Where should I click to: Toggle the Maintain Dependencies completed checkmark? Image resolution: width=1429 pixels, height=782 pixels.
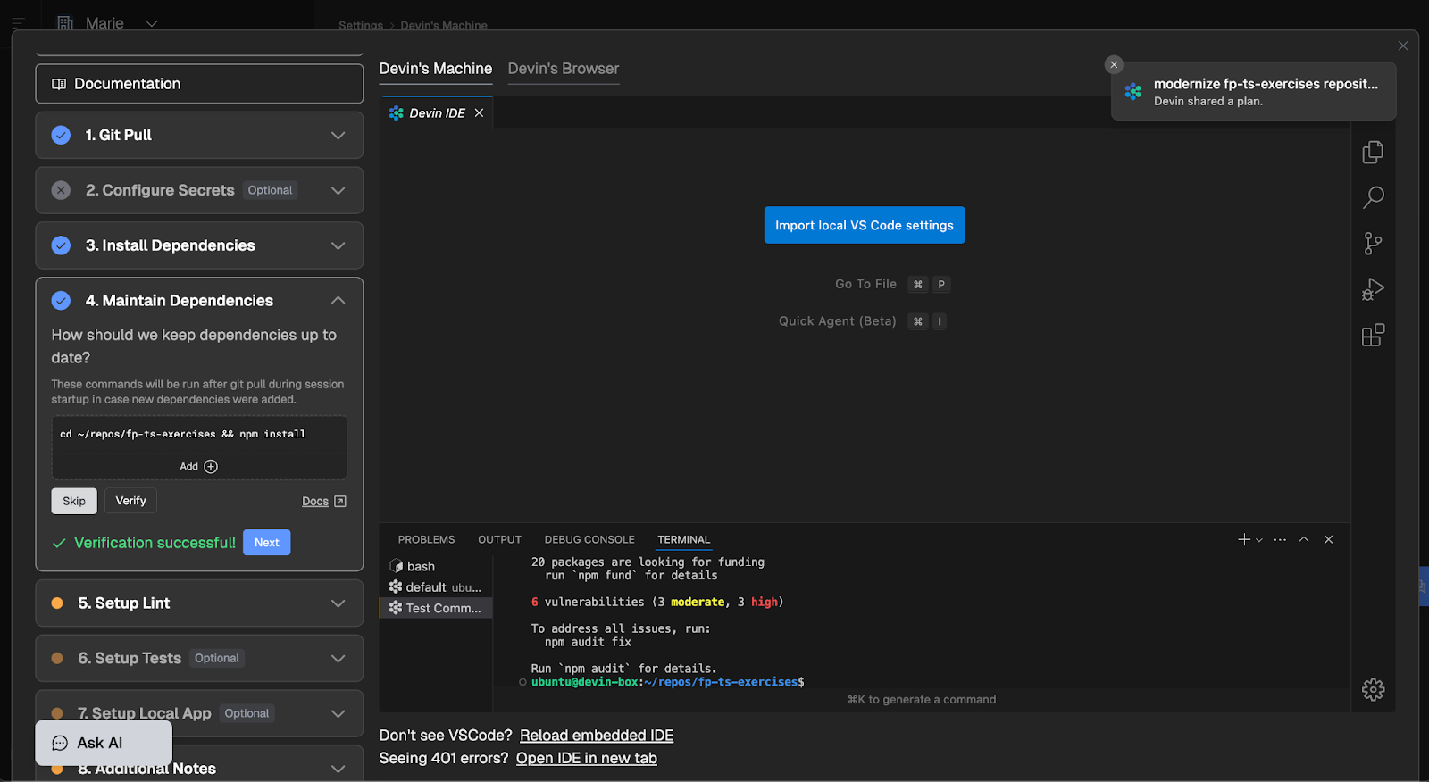click(x=61, y=301)
